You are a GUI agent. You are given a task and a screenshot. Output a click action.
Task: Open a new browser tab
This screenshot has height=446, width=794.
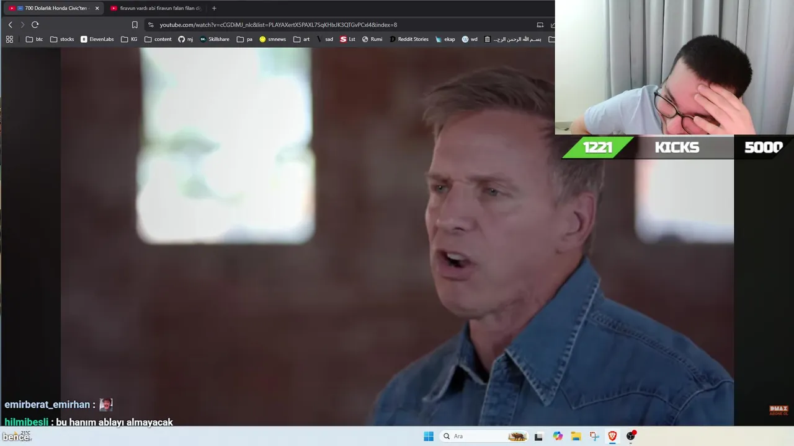[x=214, y=8]
